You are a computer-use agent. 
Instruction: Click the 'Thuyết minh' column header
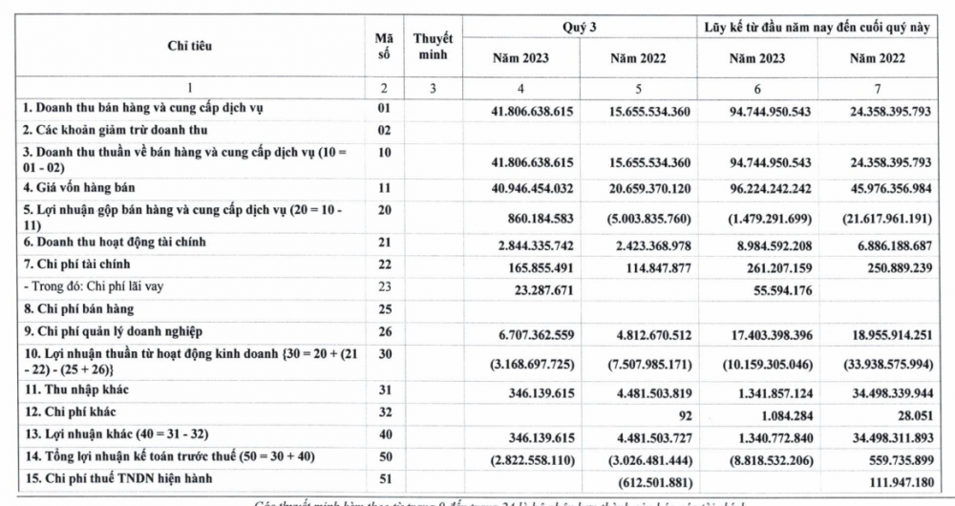[433, 45]
